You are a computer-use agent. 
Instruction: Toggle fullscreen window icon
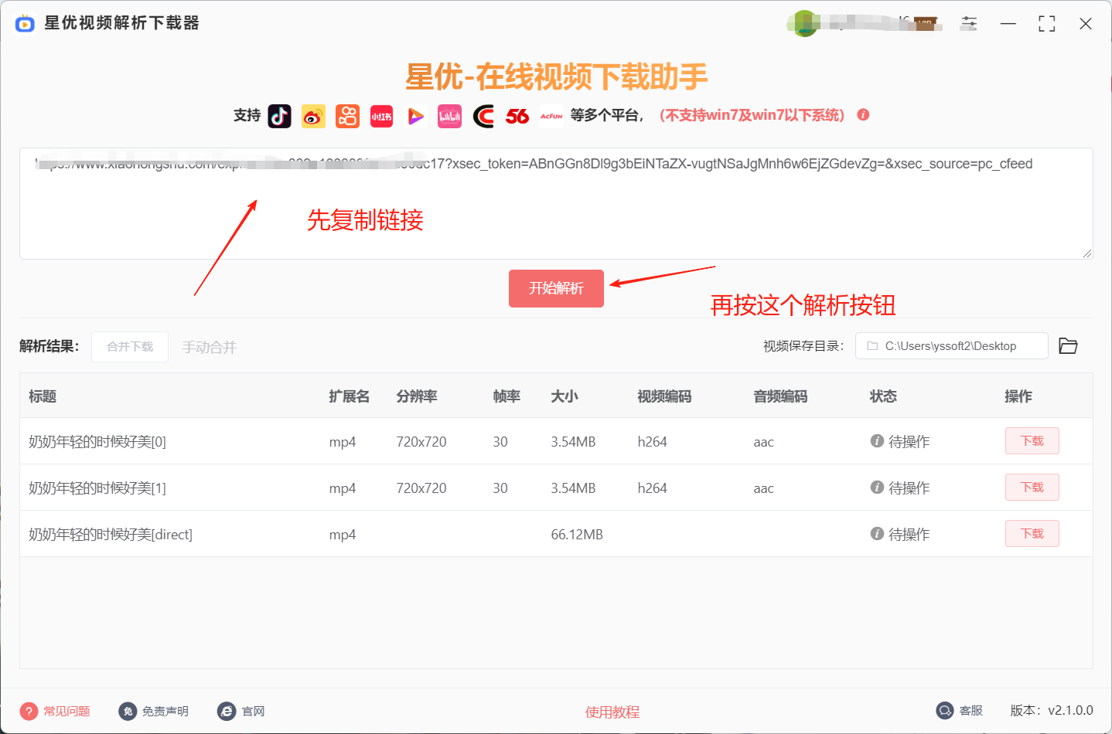click(1046, 24)
